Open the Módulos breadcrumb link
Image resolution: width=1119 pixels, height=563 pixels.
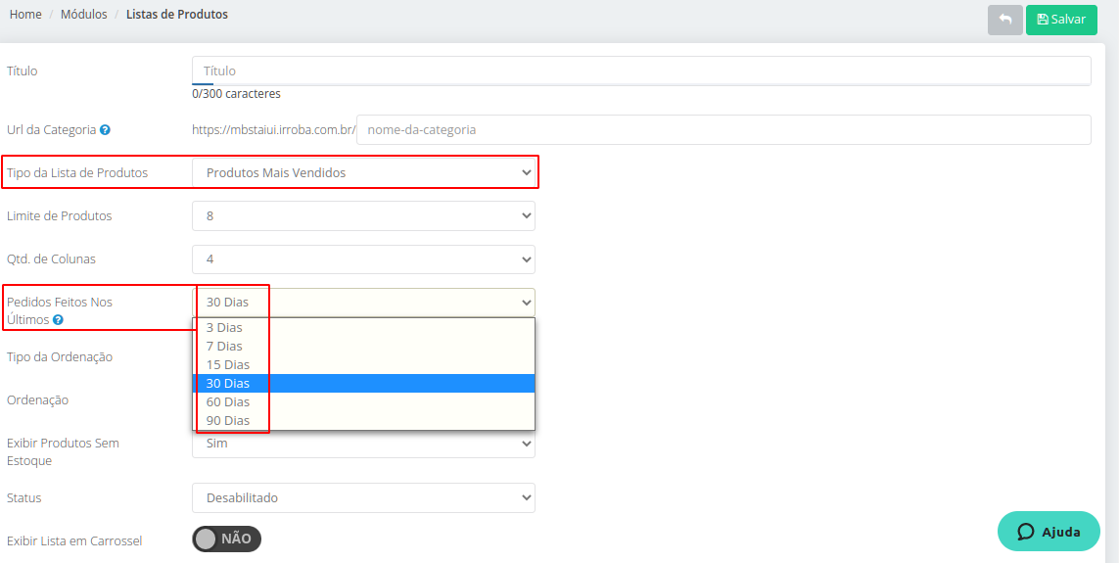[84, 15]
